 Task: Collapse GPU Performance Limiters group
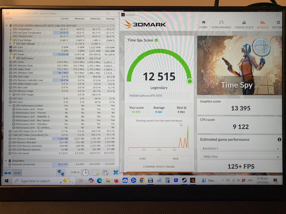coord(10,106)
